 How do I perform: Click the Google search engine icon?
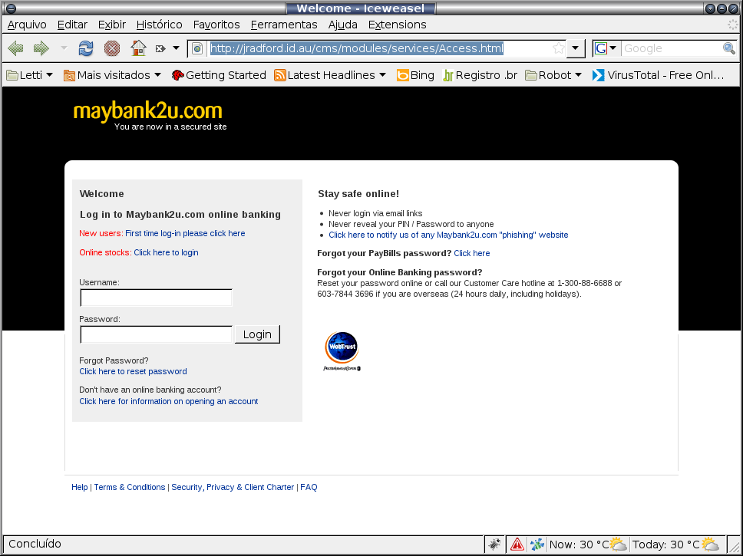pyautogui.click(x=601, y=48)
